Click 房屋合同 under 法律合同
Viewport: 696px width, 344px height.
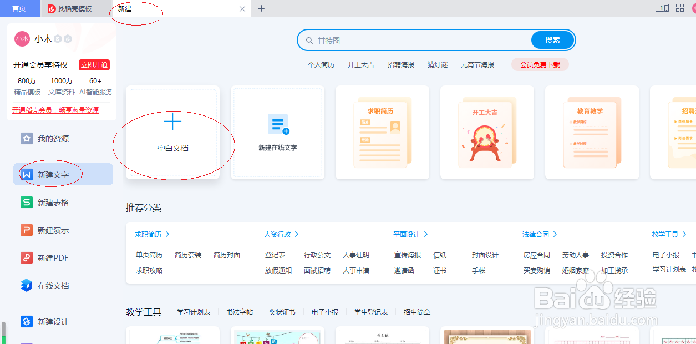pyautogui.click(x=537, y=255)
